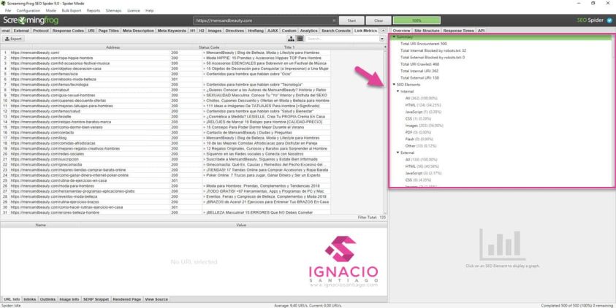Sort by the Address column header
This screenshot has height=308, width=616.
click(x=113, y=47)
